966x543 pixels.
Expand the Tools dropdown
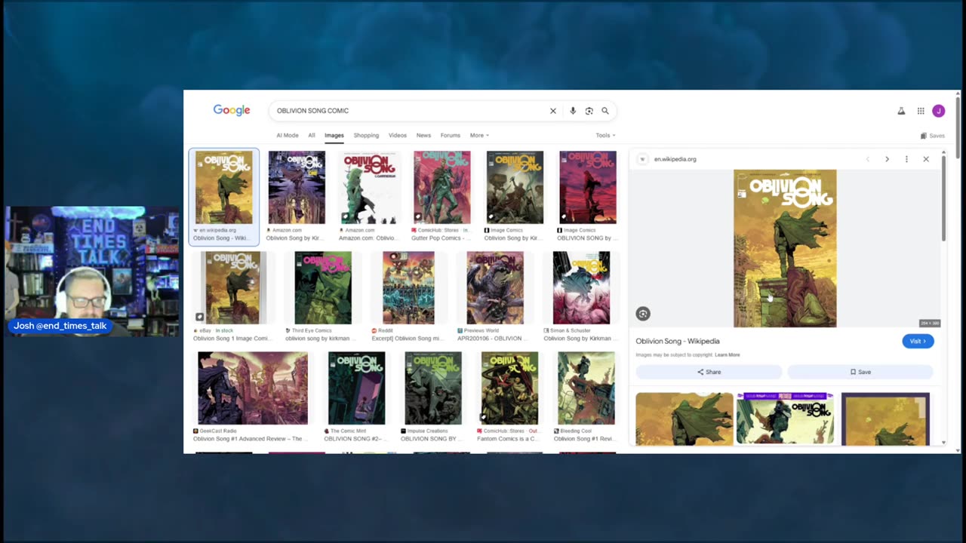[x=605, y=136]
